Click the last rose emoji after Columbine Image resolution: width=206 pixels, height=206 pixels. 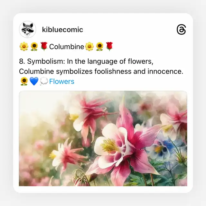[109, 46]
